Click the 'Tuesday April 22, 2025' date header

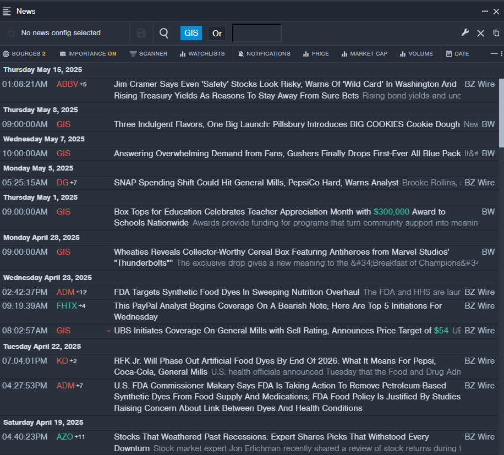tap(42, 347)
